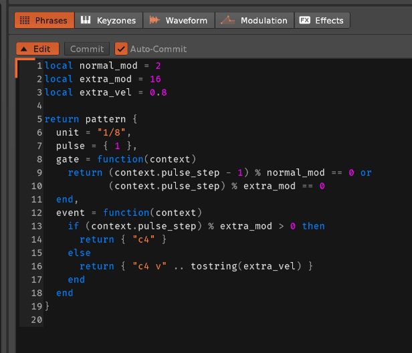Viewport: 412px width, 353px height.
Task: Place cursor on 'gate' on line 8
Action: [68, 159]
